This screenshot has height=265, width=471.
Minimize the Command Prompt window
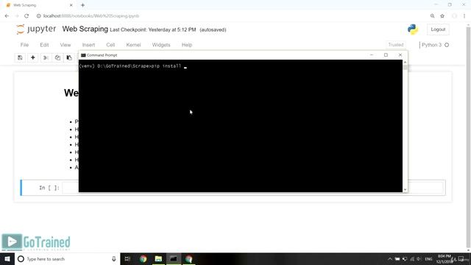[372, 55]
